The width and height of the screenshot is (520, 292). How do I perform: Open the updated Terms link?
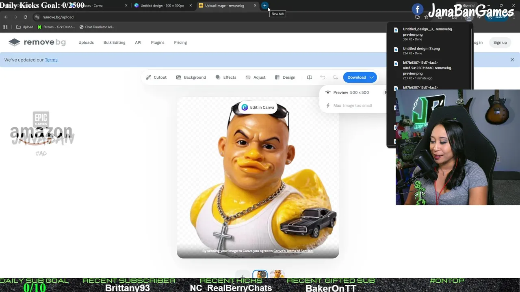(51, 60)
